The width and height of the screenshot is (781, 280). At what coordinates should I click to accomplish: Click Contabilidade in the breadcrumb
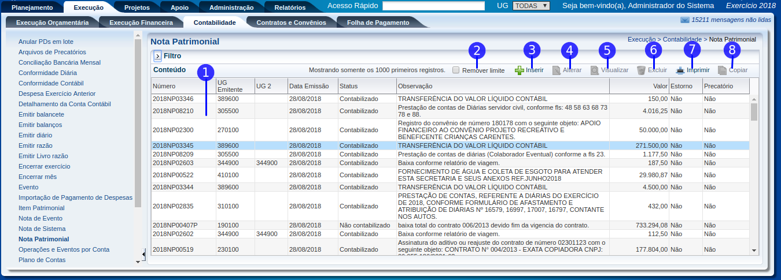[x=682, y=39]
